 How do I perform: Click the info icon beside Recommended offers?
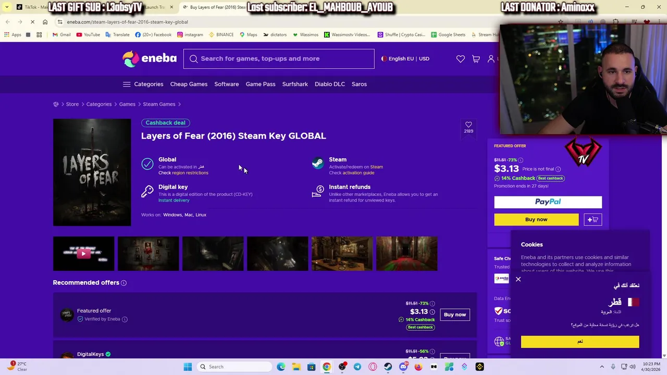click(x=123, y=283)
